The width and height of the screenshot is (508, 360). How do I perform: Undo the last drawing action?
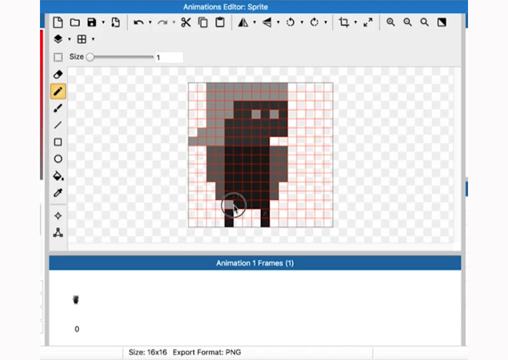138,23
